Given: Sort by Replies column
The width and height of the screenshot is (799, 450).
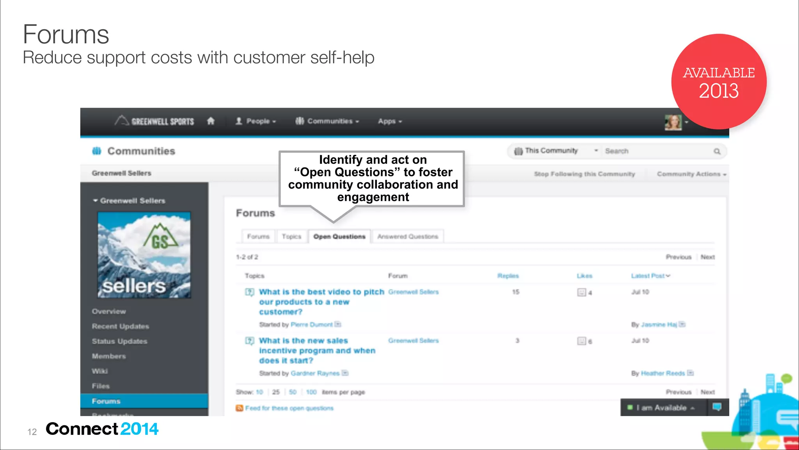Looking at the screenshot, I should click(x=508, y=276).
